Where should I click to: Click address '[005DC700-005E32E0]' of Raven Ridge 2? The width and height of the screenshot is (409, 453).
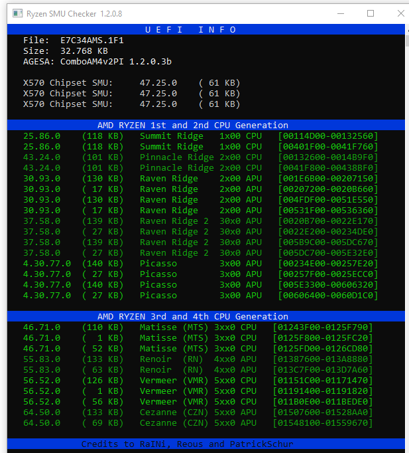[328, 253]
